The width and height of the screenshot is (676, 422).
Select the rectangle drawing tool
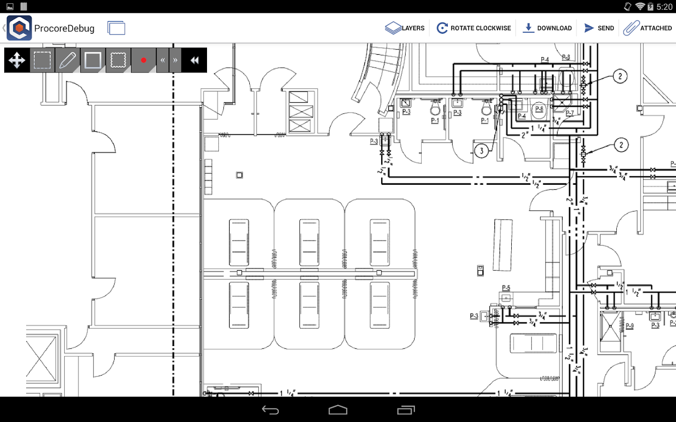(x=92, y=60)
